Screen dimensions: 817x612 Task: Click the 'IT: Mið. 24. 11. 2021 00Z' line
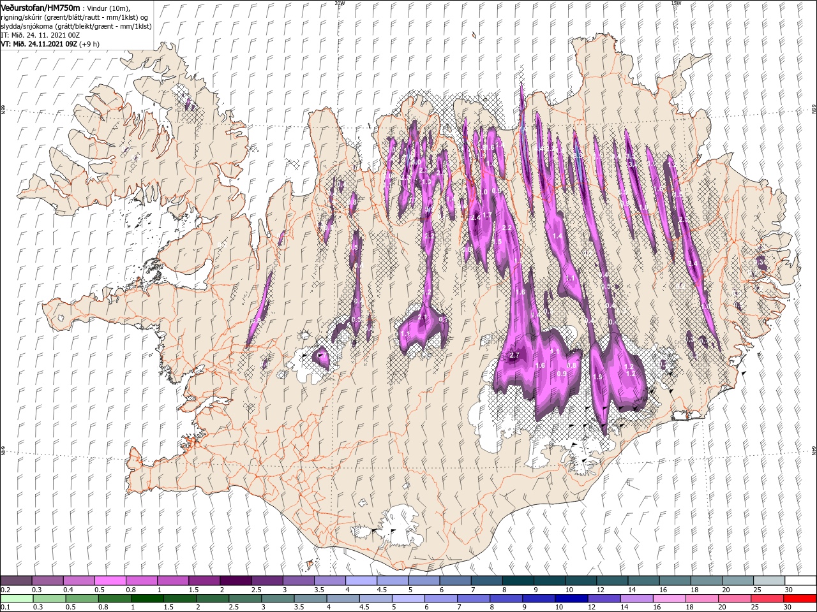click(x=39, y=35)
